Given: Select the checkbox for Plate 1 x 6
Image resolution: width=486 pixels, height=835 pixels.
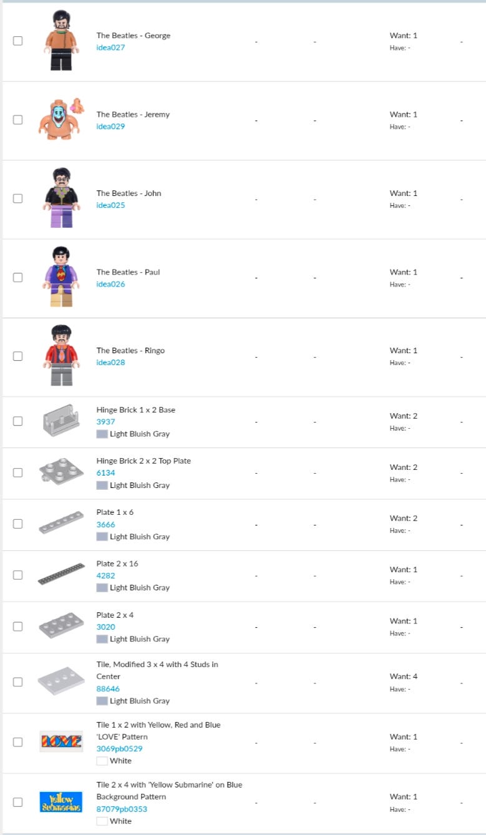Looking at the screenshot, I should (x=17, y=524).
